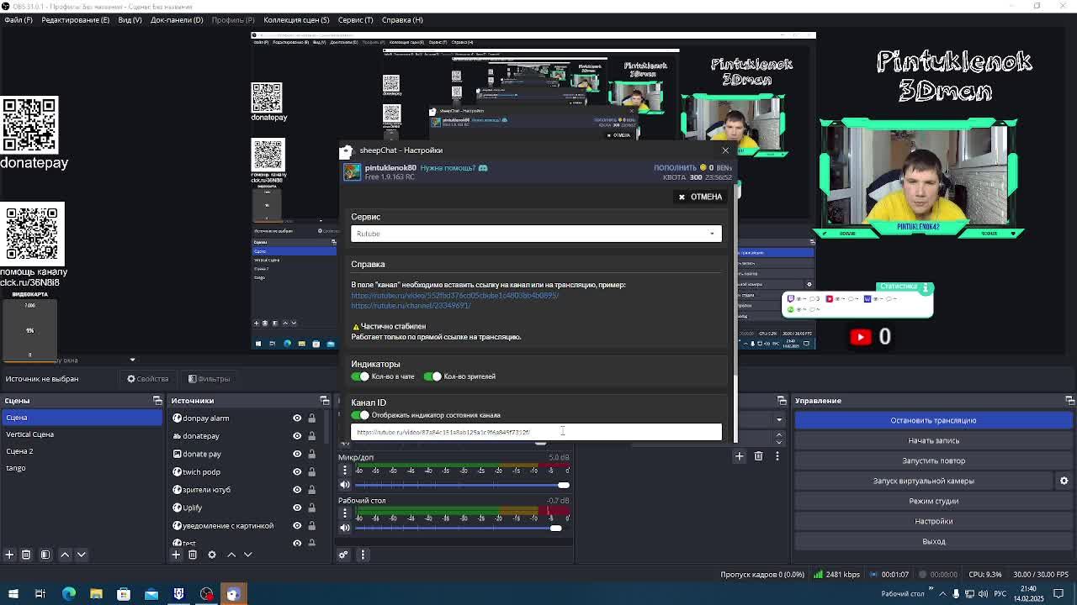This screenshot has width=1077, height=605.
Task: Open virtual camera settings gear
Action: 1064,481
